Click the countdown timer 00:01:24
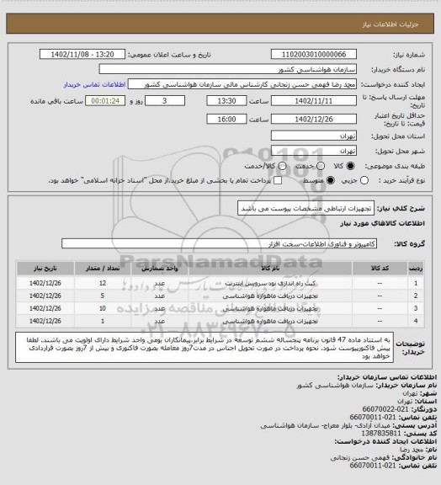Viewport: 441px width, 485px height. [x=105, y=101]
